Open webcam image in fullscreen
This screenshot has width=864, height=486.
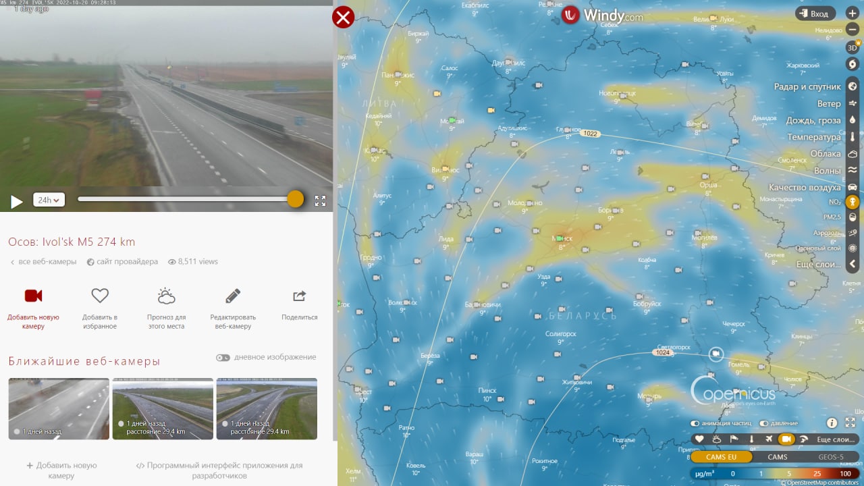(x=321, y=200)
